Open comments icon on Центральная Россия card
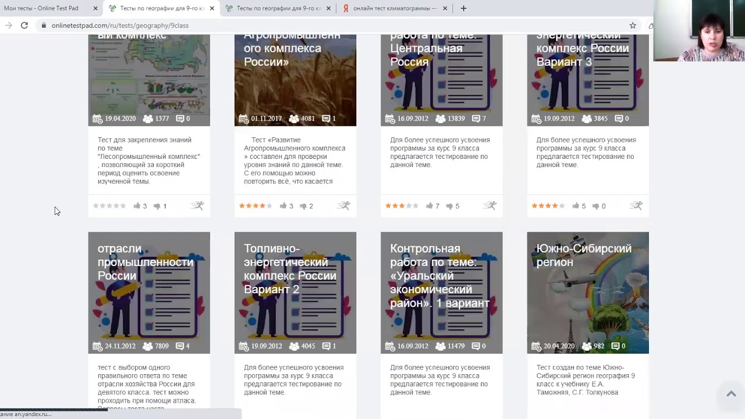This screenshot has height=419, width=745. click(x=476, y=119)
